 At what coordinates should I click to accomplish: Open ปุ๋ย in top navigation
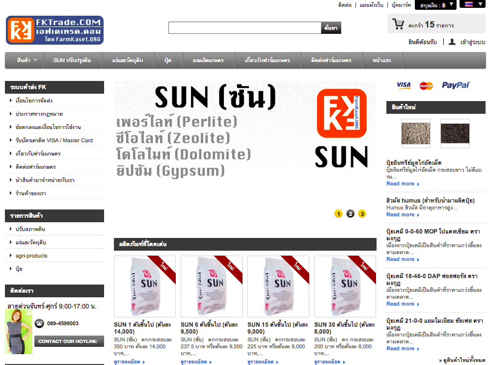pyautogui.click(x=168, y=60)
